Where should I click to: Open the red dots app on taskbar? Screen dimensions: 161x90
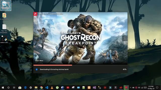pyautogui.click(x=121, y=87)
